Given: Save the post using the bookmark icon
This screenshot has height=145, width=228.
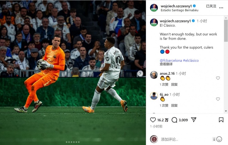Looking at the screenshot, I should click(x=221, y=120).
